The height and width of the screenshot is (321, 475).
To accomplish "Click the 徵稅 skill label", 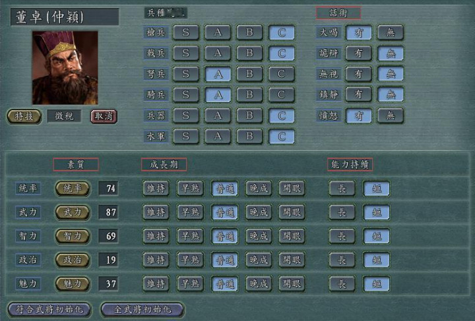I will [x=64, y=116].
